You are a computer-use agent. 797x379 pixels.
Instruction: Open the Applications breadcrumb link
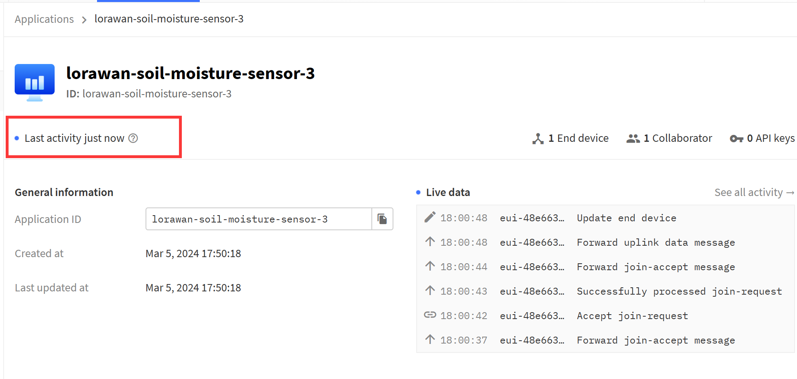[x=44, y=19]
